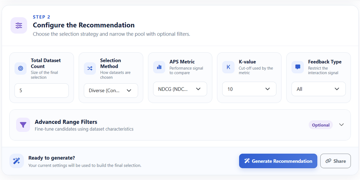Click the bar chart icon for APS Metric
The image size is (360, 180).
(159, 67)
